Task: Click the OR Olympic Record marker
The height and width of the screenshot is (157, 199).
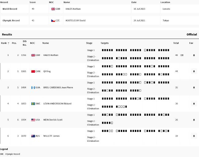Action: coord(182,55)
